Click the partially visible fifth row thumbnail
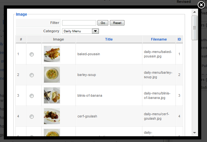This screenshot has width=207, height=142. pos(52,132)
